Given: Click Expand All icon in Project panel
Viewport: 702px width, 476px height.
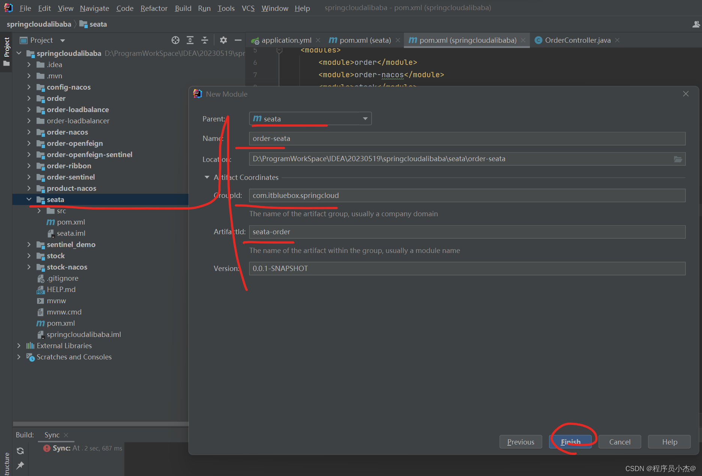Looking at the screenshot, I should [190, 40].
